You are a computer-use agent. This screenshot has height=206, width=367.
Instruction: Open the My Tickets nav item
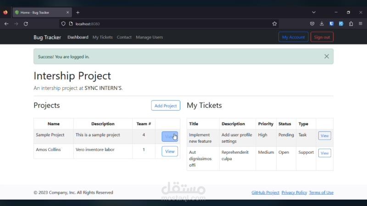(102, 37)
